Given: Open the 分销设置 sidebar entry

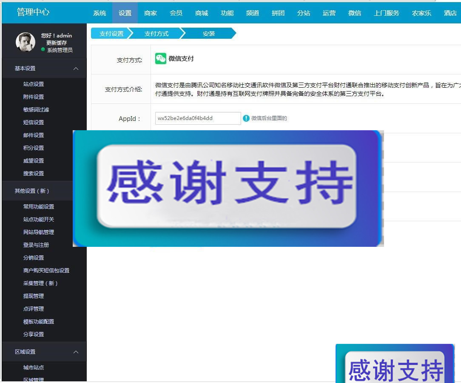Looking at the screenshot, I should pos(33,257).
